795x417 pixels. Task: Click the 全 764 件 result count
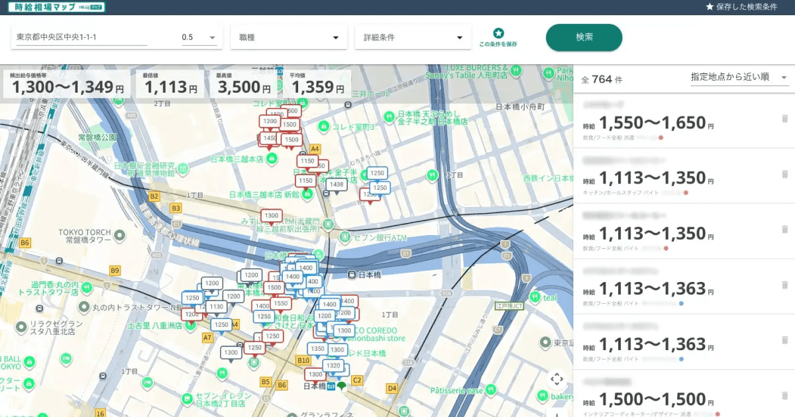coord(602,79)
